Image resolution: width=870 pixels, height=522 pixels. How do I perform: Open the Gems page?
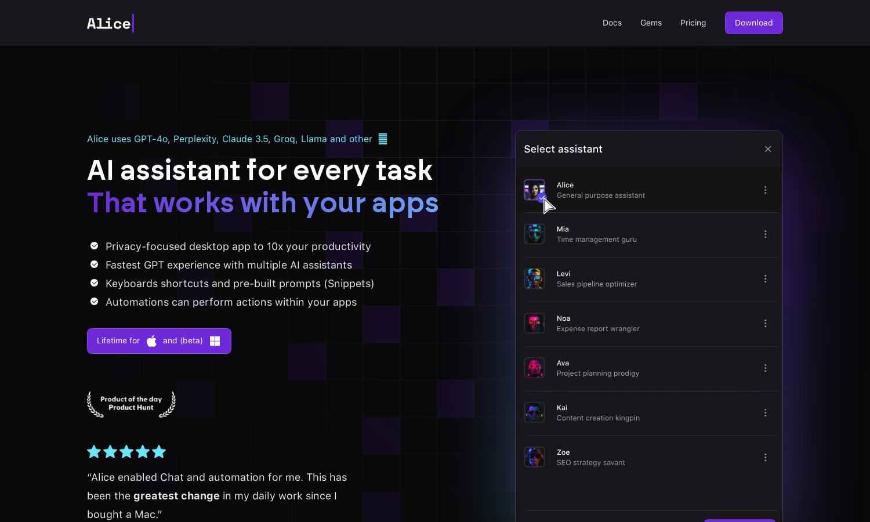pos(651,23)
